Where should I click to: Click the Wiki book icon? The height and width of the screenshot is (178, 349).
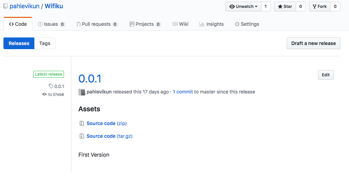pyautogui.click(x=175, y=24)
